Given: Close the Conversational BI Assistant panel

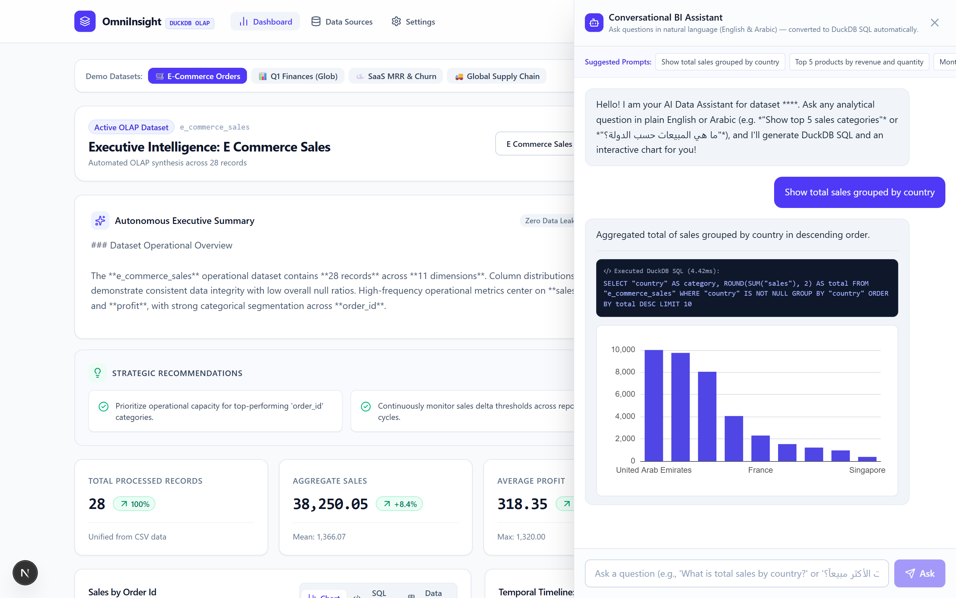Looking at the screenshot, I should (x=934, y=23).
